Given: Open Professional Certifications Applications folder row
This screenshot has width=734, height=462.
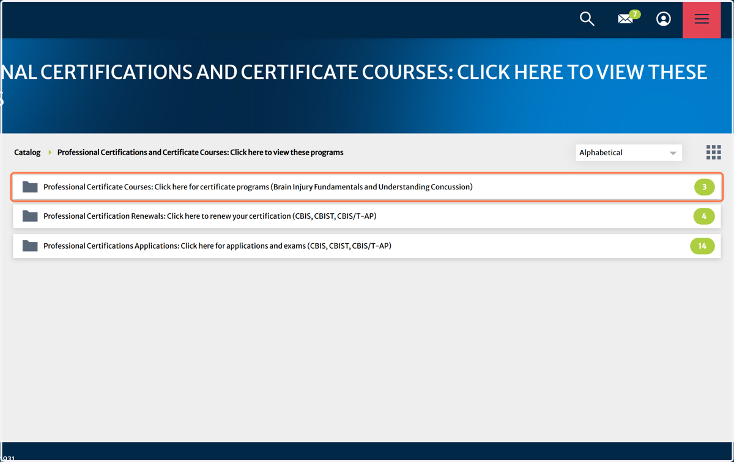Looking at the screenshot, I should point(367,246).
